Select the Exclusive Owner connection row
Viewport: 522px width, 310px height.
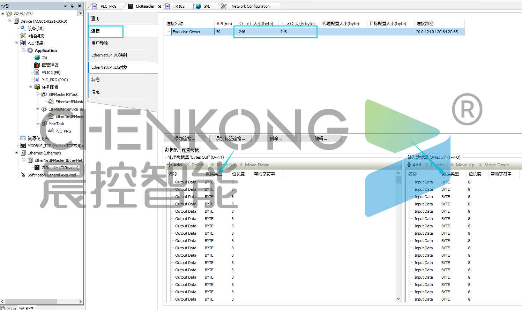[193, 32]
